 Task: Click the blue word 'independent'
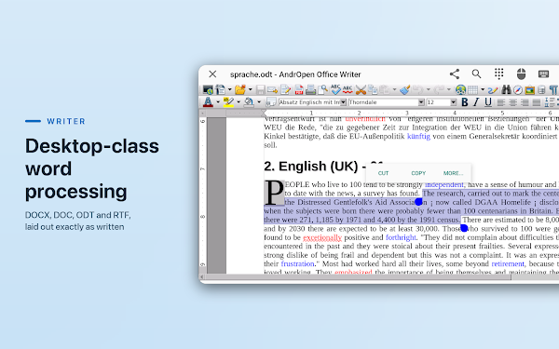(444, 184)
